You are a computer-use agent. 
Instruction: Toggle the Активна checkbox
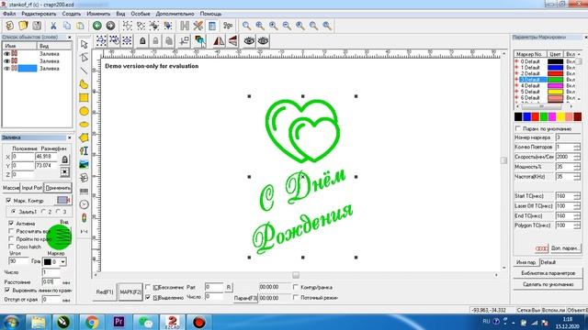tap(11, 223)
